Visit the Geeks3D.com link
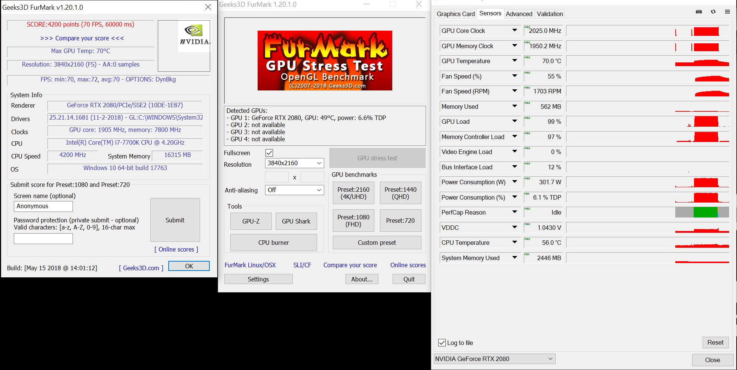 (141, 268)
